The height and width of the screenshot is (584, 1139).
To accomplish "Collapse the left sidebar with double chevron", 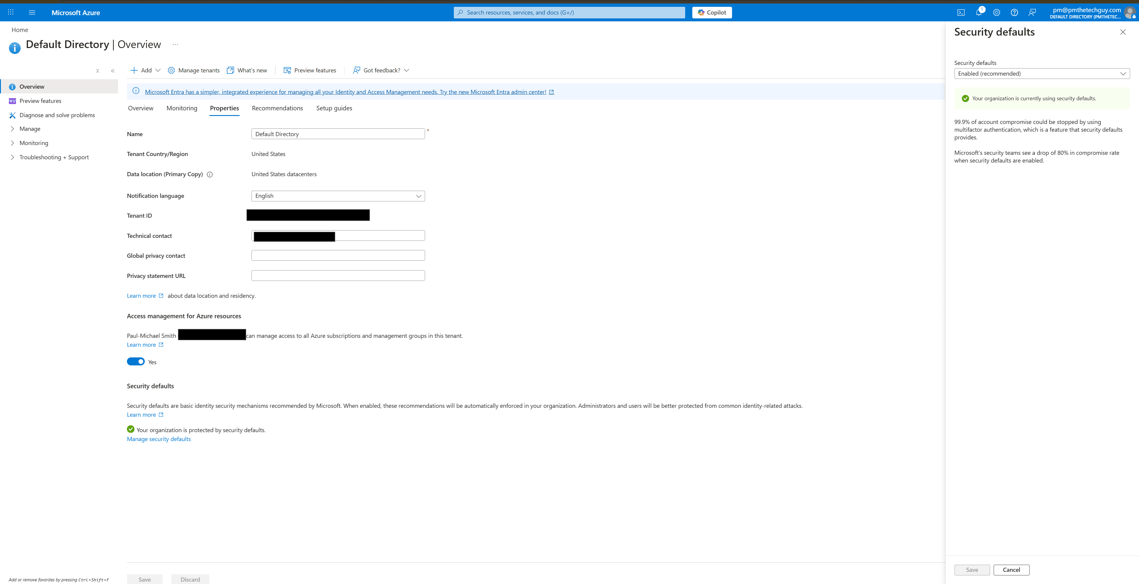I will click(113, 70).
